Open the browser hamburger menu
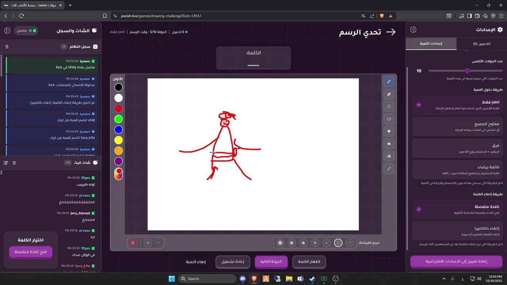This screenshot has width=507, height=285. tap(501, 16)
